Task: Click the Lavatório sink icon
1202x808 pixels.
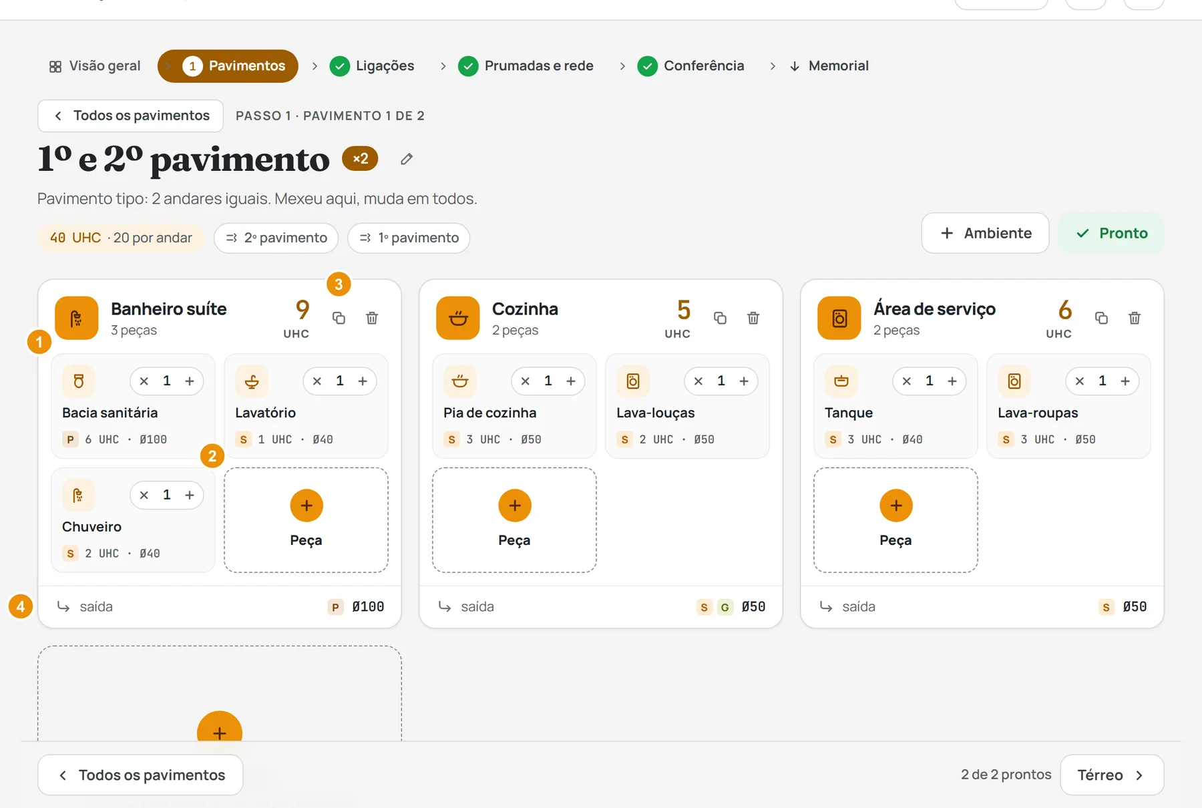Action: point(252,381)
